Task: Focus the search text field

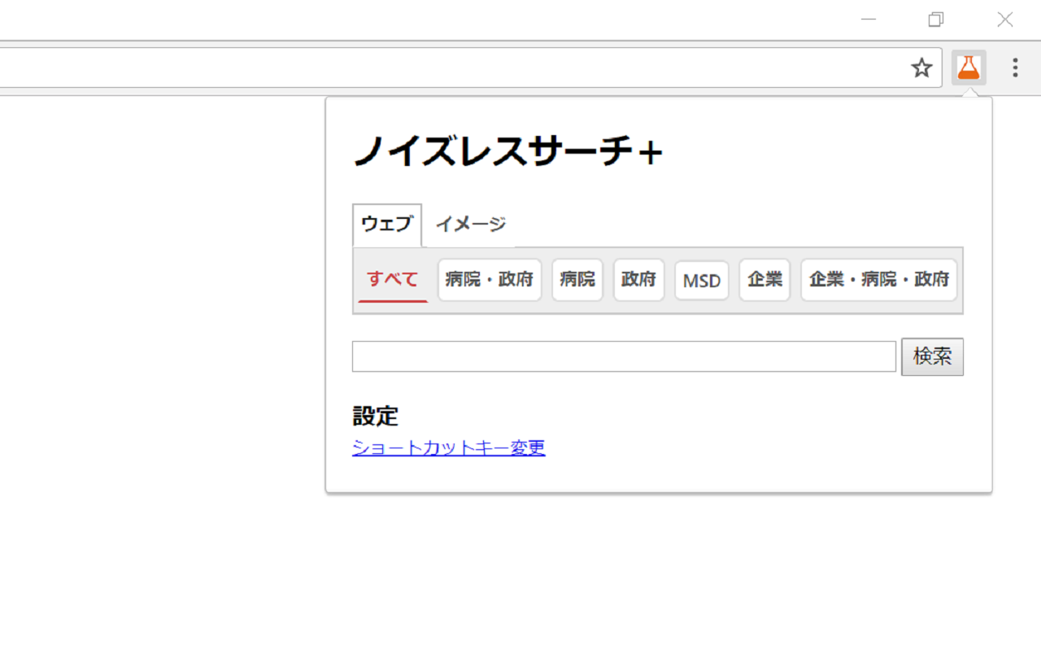Action: point(624,356)
